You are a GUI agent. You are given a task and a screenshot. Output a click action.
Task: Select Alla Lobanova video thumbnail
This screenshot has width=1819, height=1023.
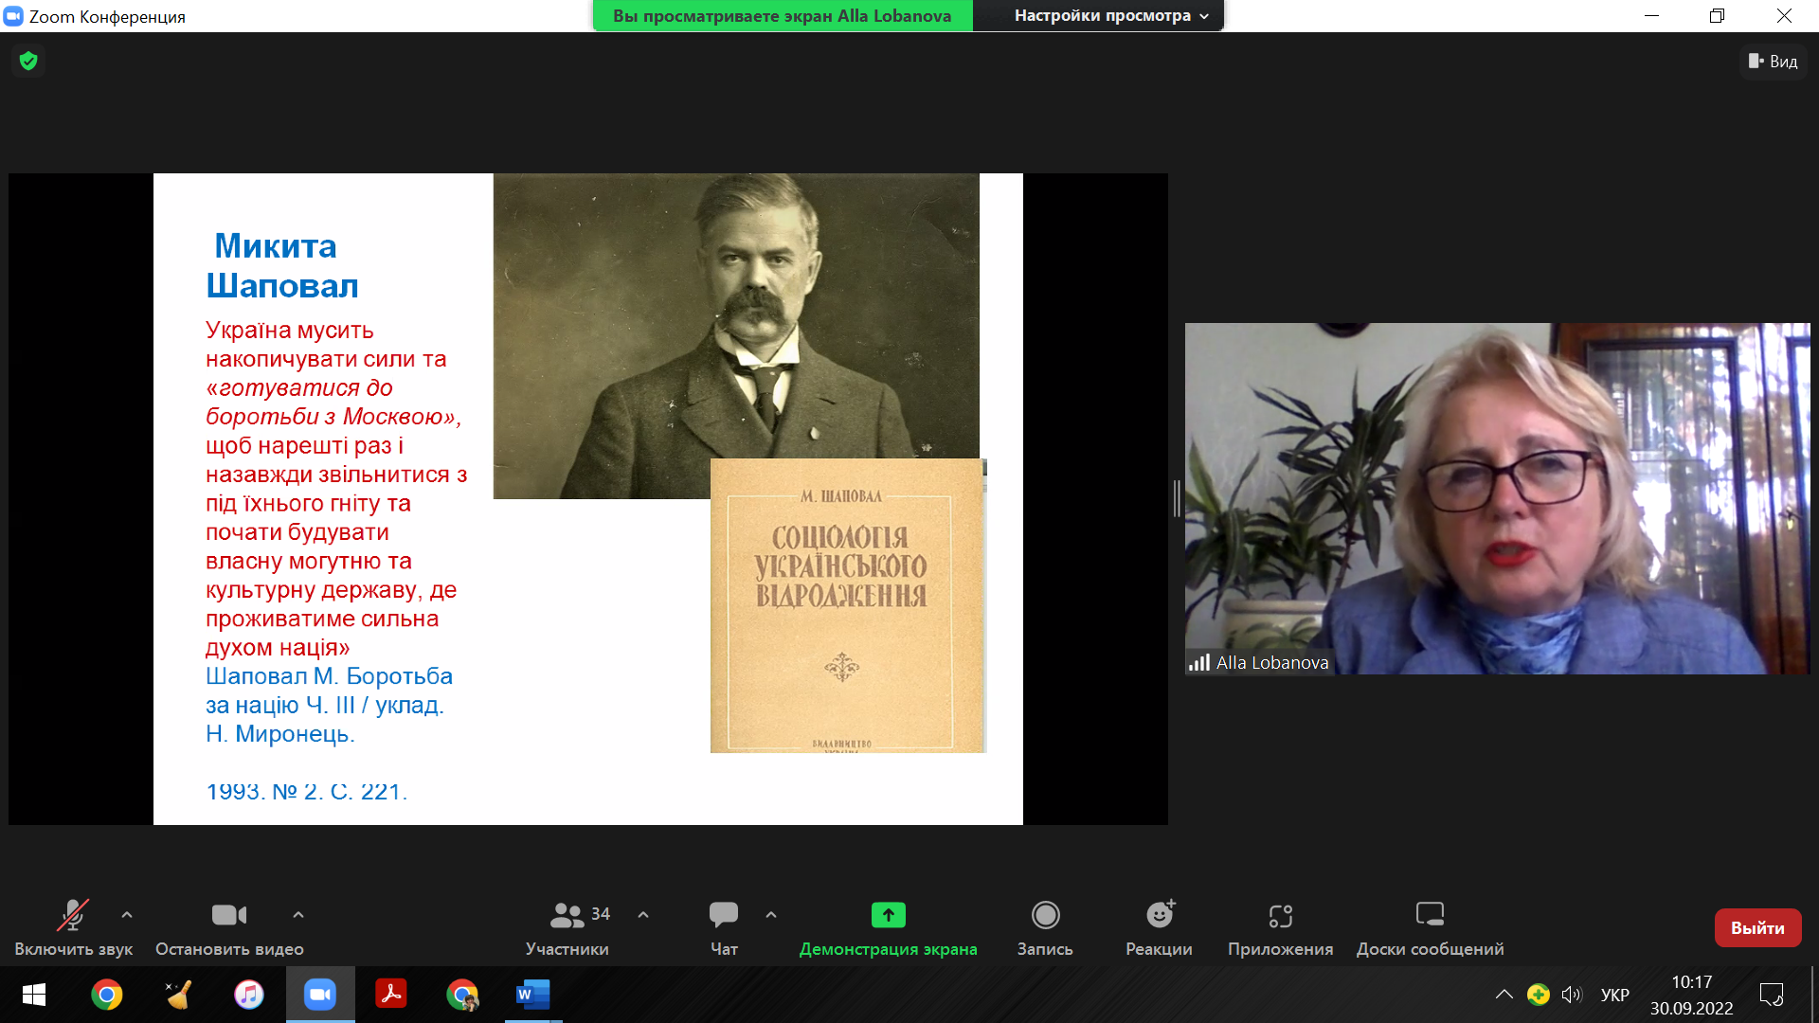pyautogui.click(x=1497, y=499)
